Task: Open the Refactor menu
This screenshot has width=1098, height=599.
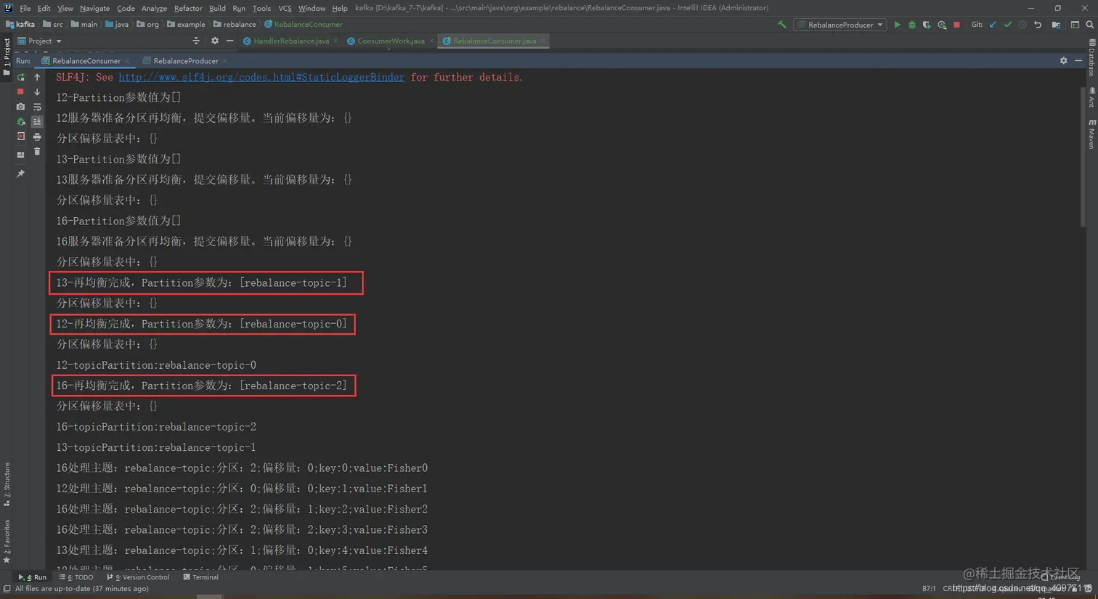Action: pos(188,8)
